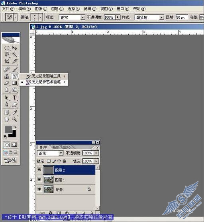Pick the Notes tool
204x222 pixels.
coord(7,113)
